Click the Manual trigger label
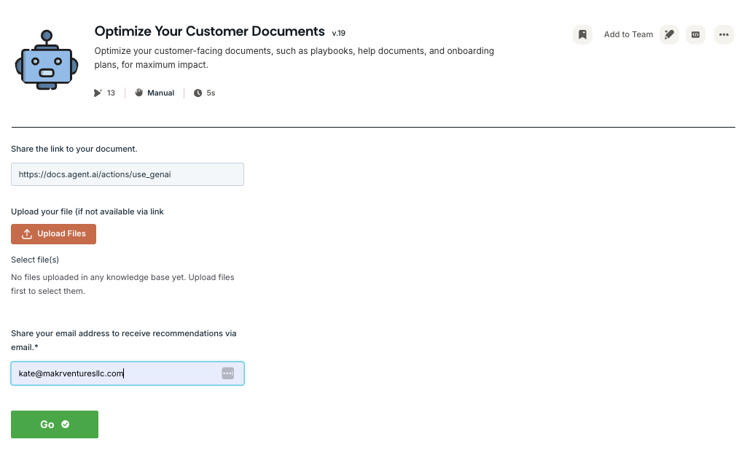 point(160,93)
